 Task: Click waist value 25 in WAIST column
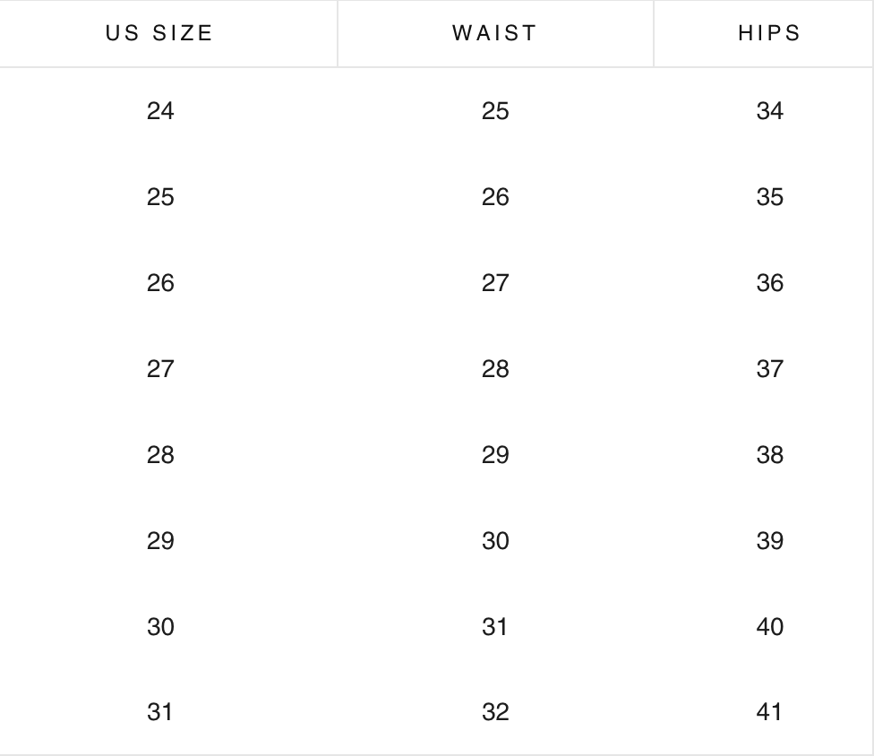pyautogui.click(x=495, y=111)
